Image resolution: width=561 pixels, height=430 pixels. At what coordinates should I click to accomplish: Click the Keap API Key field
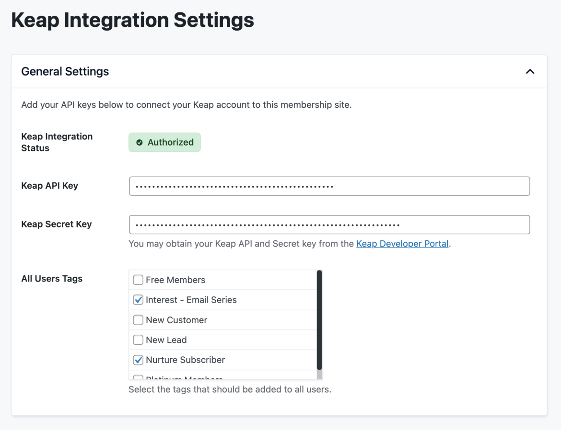329,186
